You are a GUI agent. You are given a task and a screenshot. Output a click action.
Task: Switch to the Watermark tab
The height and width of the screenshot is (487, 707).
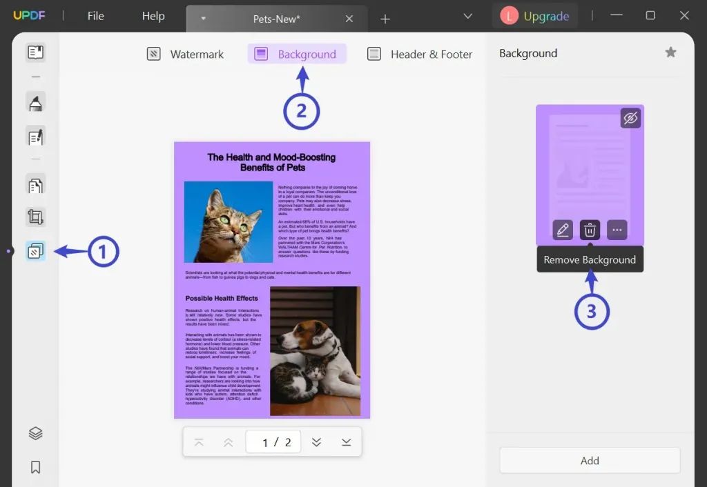[185, 54]
